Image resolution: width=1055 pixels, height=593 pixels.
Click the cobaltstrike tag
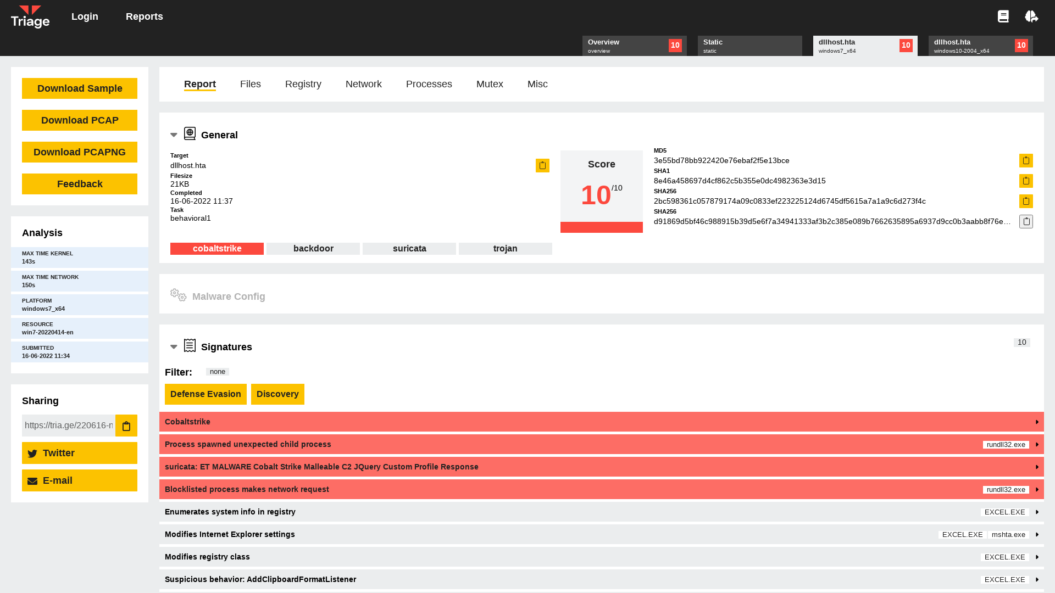click(x=217, y=249)
